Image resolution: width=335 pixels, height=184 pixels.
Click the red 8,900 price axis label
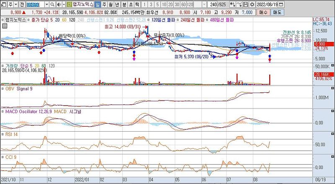(x=324, y=44)
